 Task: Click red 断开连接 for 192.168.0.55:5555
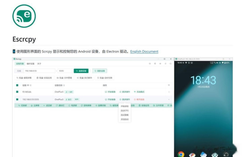tap(139, 100)
